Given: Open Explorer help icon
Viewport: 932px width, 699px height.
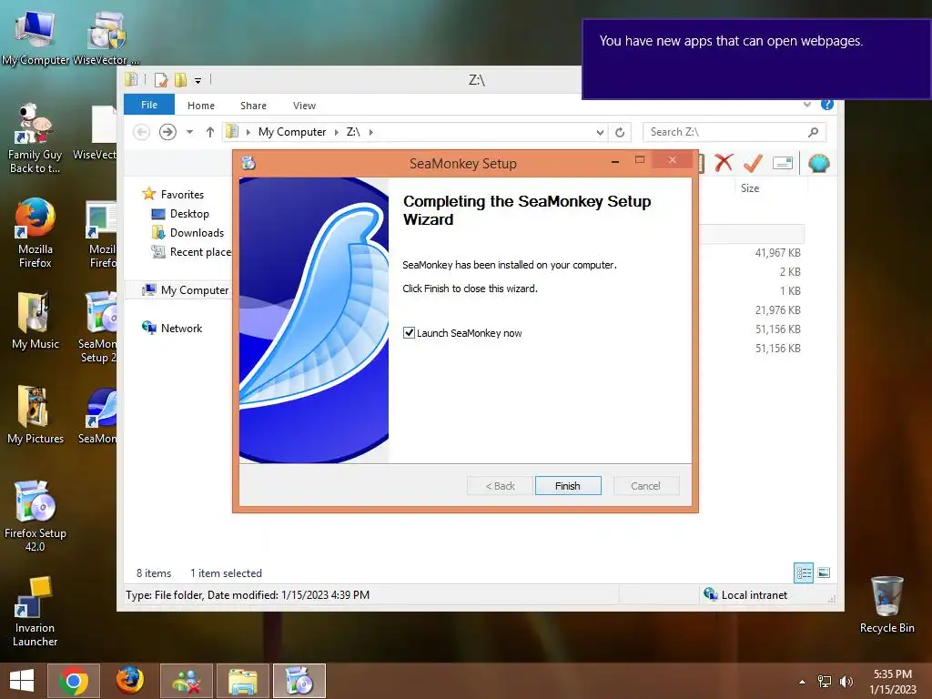Looking at the screenshot, I should pyautogui.click(x=826, y=105).
